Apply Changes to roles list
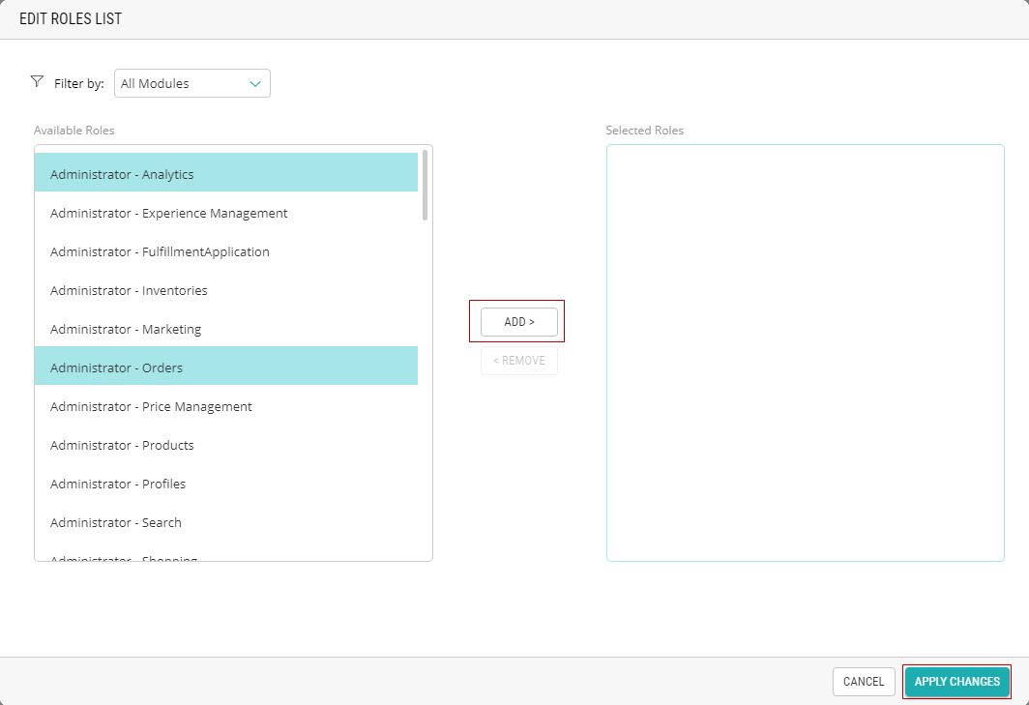 956,682
